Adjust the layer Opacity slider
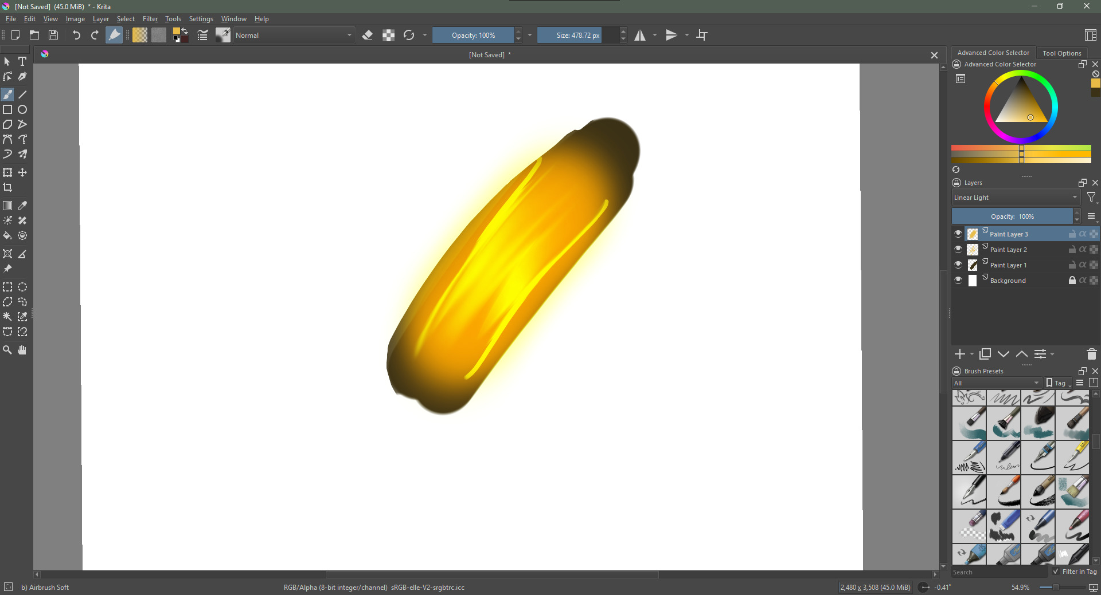This screenshot has height=595, width=1101. tap(1012, 216)
